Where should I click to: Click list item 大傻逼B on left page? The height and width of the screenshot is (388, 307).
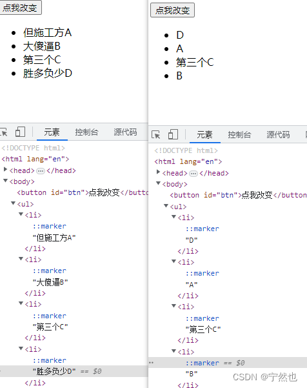pos(42,46)
